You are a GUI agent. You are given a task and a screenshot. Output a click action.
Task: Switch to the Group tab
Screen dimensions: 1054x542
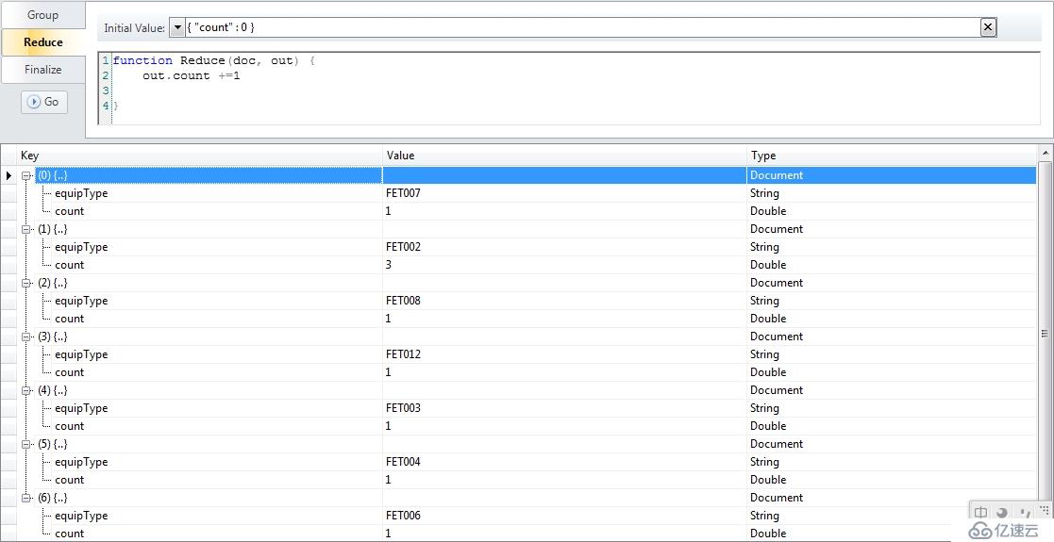[43, 15]
